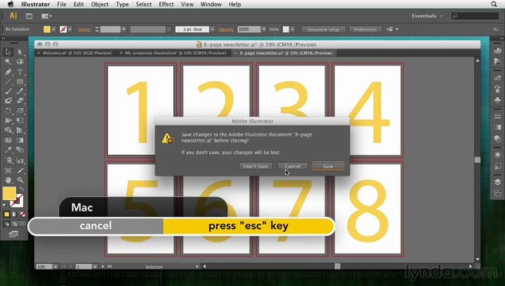Select the Artboard tool
The image size is (505, 286).
(x=8, y=170)
